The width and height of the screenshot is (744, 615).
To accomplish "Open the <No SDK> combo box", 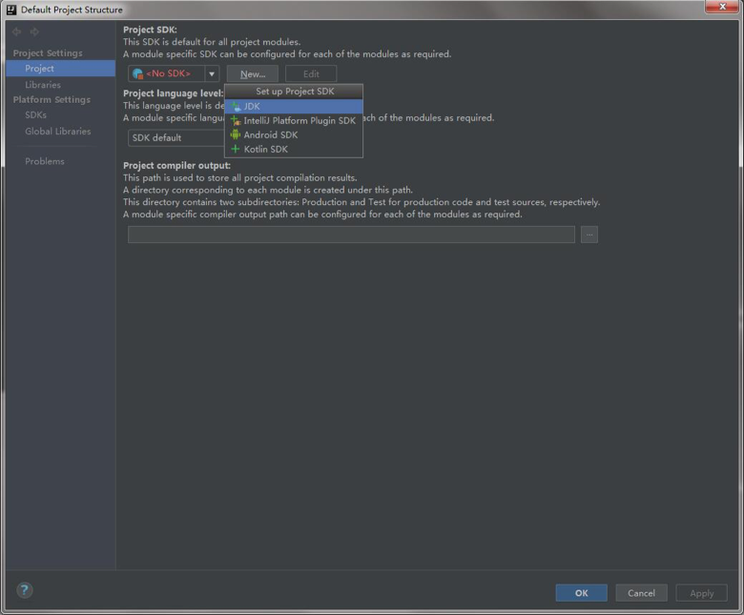I will tap(174, 74).
